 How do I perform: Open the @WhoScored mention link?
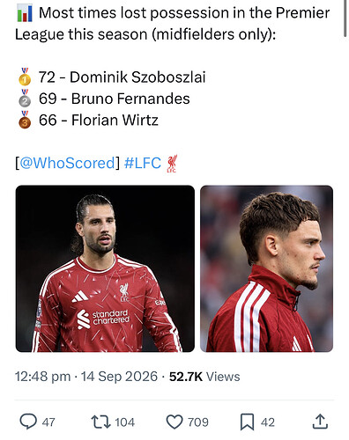pos(67,163)
